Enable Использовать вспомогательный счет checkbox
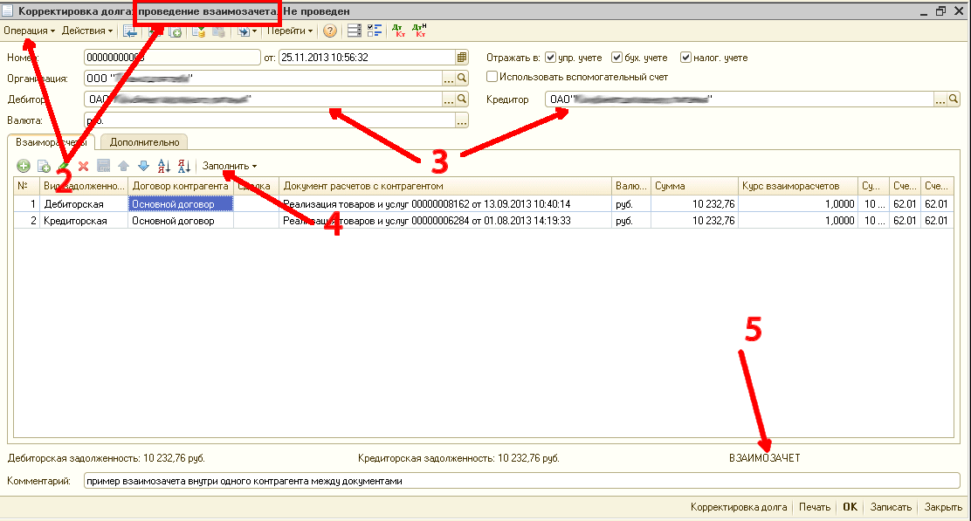Image resolution: width=971 pixels, height=521 pixels. pyautogui.click(x=492, y=77)
